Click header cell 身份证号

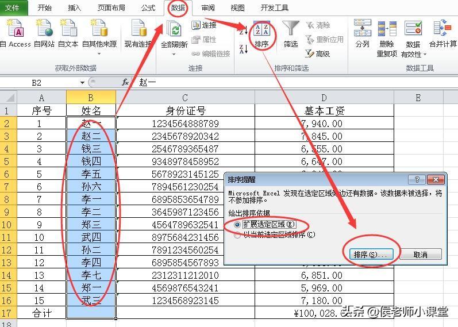185,110
